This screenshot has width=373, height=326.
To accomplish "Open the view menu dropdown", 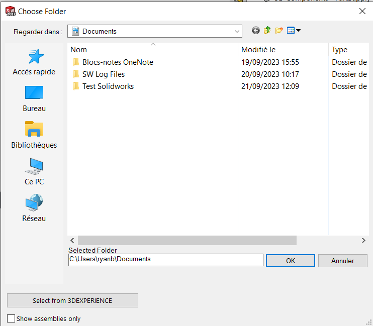I will pyautogui.click(x=294, y=31).
